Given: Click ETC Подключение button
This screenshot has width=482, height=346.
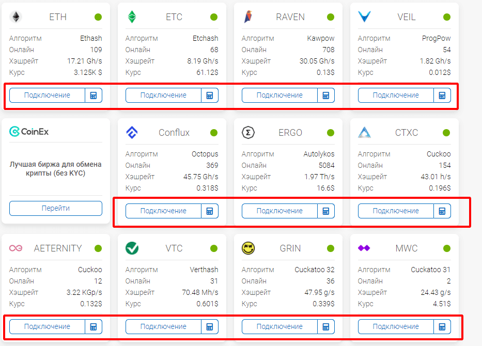Looking at the screenshot, I should pyautogui.click(x=163, y=95).
